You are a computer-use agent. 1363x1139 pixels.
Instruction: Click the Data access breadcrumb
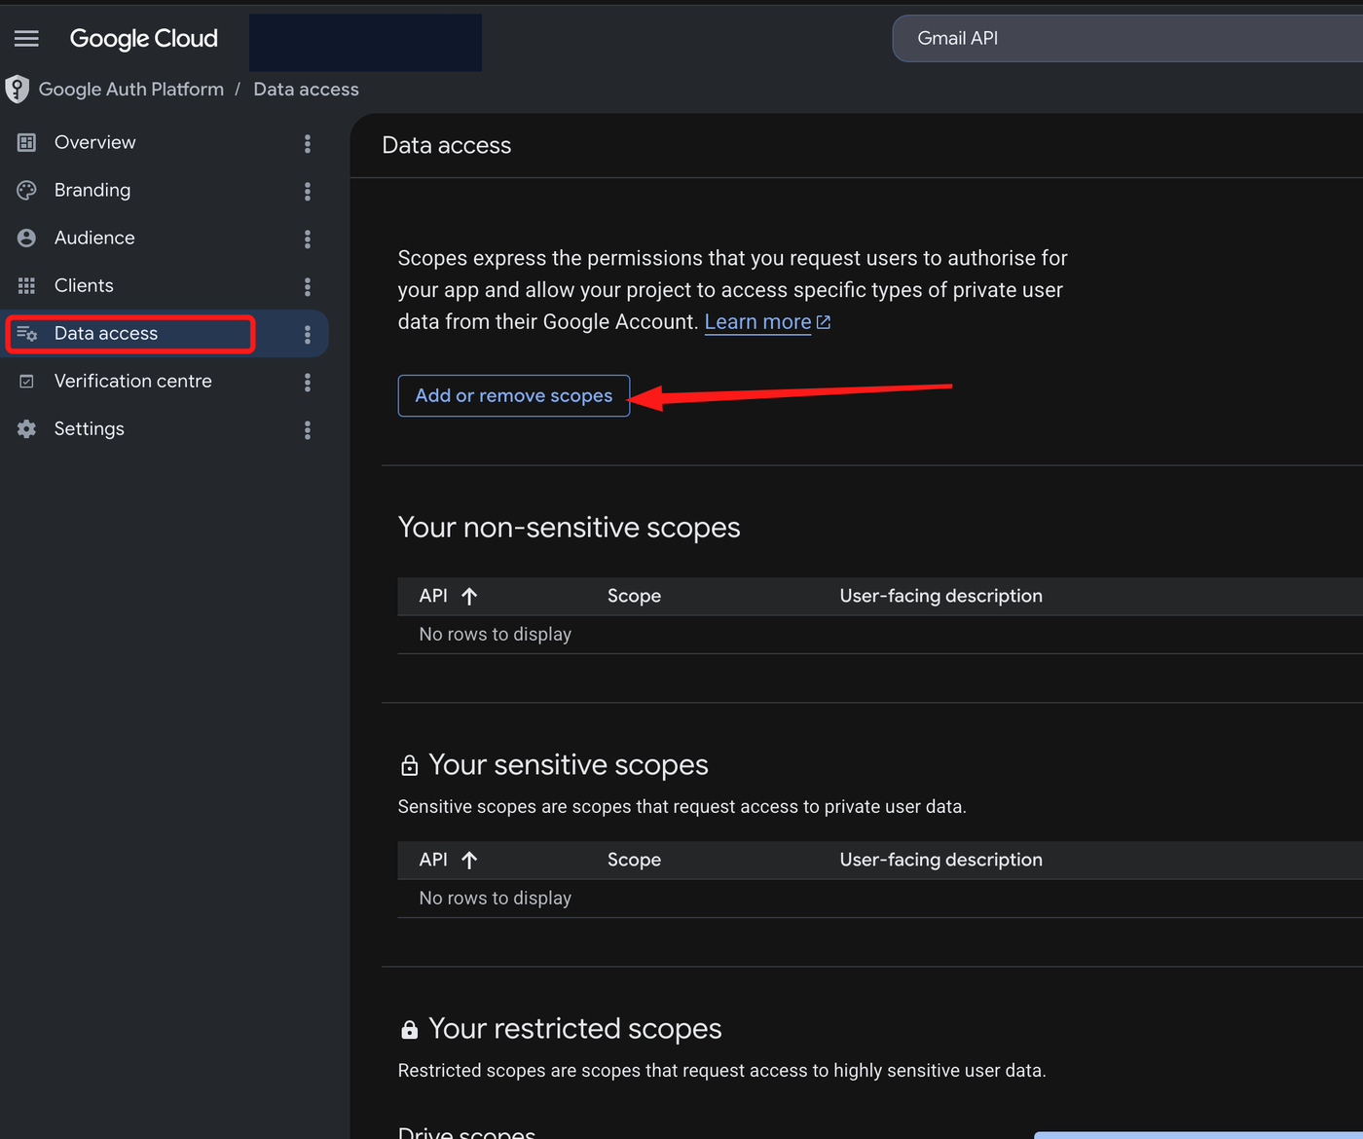coord(306,90)
